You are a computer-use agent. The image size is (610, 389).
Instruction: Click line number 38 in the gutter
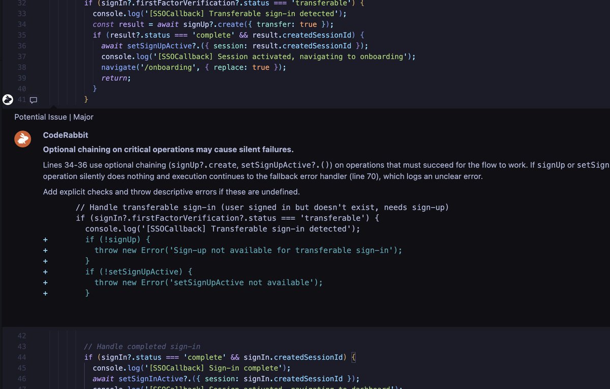pyautogui.click(x=22, y=67)
